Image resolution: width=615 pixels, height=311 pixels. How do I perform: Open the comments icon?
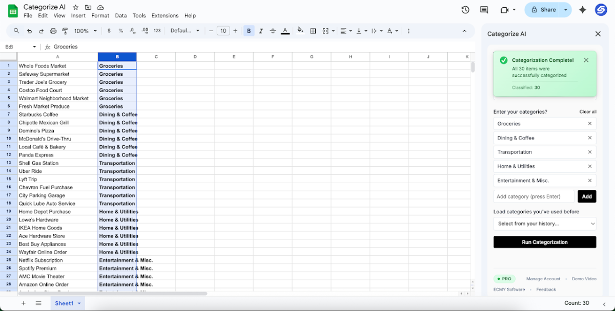(484, 10)
